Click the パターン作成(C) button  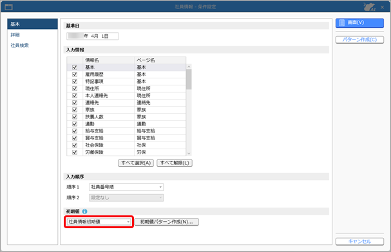(x=359, y=40)
